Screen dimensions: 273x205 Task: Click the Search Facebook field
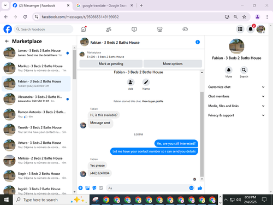[x=44, y=29]
